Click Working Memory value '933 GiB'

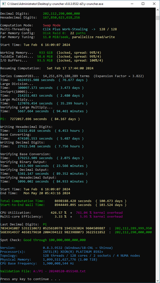pyautogui.click(x=46, y=53)
